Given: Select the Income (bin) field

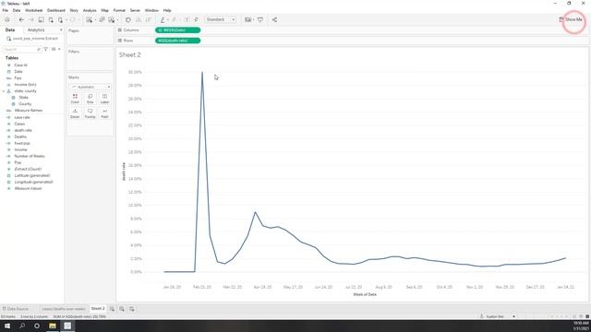Looking at the screenshot, I should (x=25, y=85).
